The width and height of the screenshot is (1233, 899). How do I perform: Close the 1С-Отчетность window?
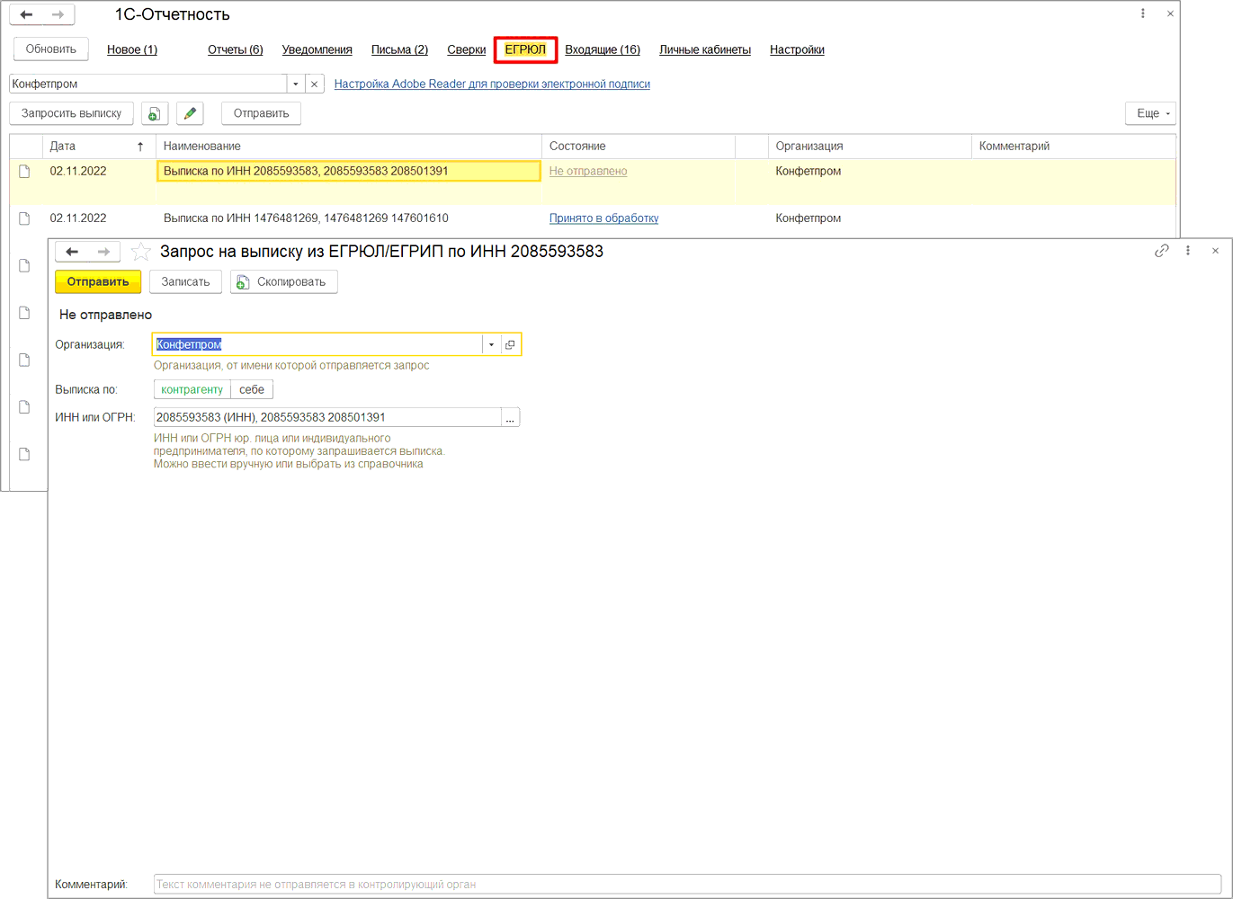click(x=1170, y=13)
